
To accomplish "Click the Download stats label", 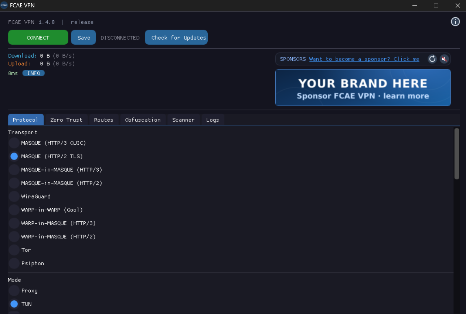I will pyautogui.click(x=23, y=56).
